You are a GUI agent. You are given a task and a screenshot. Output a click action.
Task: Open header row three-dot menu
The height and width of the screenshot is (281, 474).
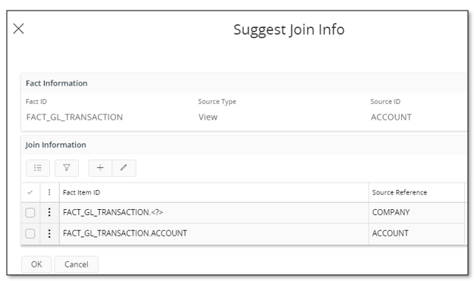(x=49, y=192)
